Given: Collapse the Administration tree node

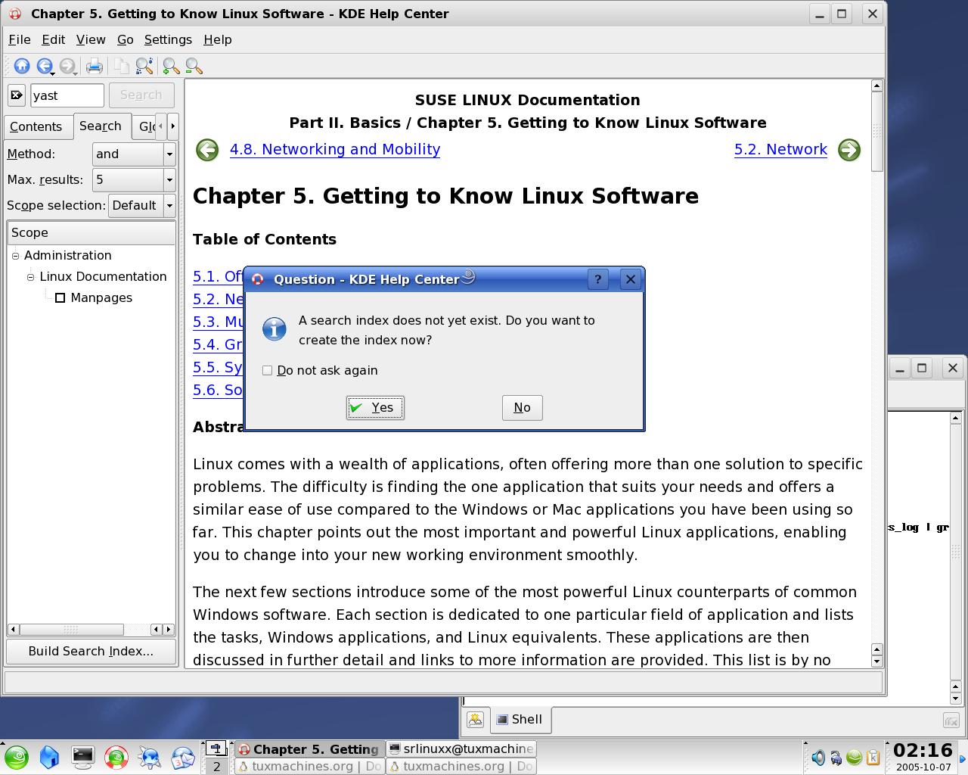Looking at the screenshot, I should click(15, 256).
